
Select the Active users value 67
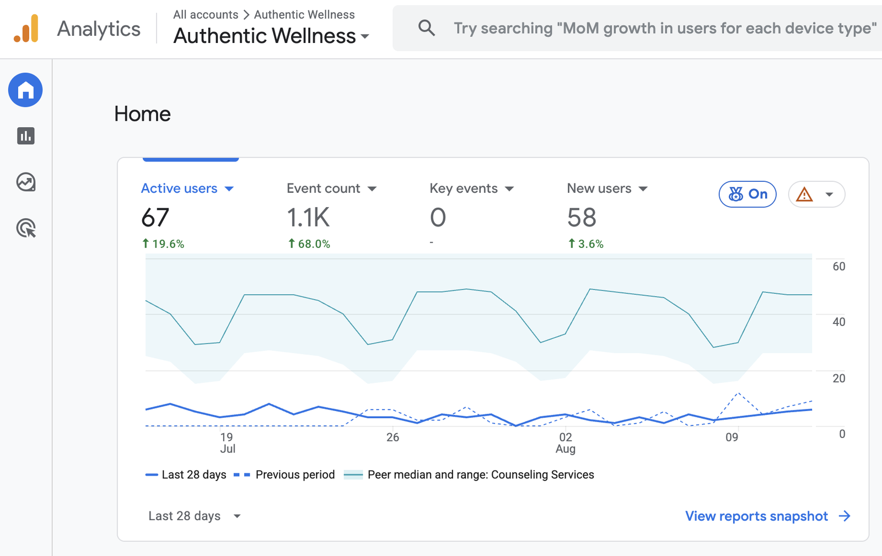(155, 218)
